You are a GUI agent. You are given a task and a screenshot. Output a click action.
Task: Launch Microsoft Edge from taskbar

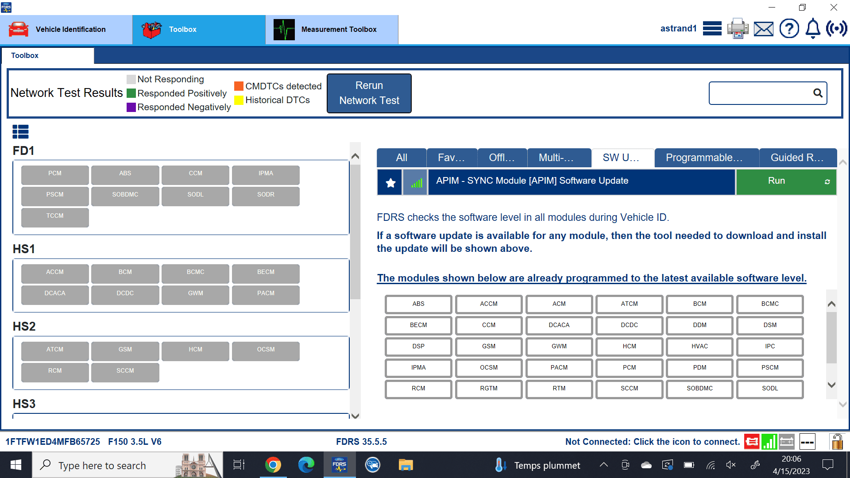pos(306,465)
